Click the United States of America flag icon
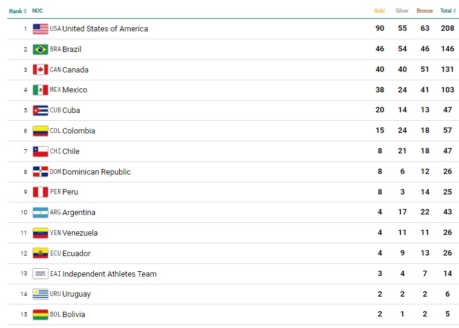459x328 pixels. click(x=41, y=28)
